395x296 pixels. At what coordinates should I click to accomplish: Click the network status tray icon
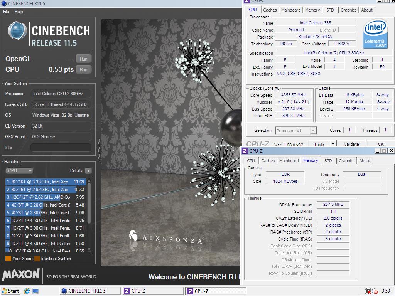coord(368,291)
